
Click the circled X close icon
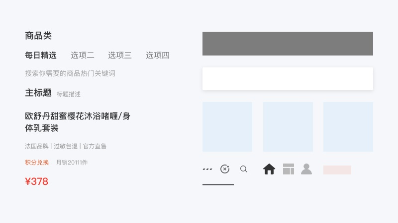pos(225,169)
